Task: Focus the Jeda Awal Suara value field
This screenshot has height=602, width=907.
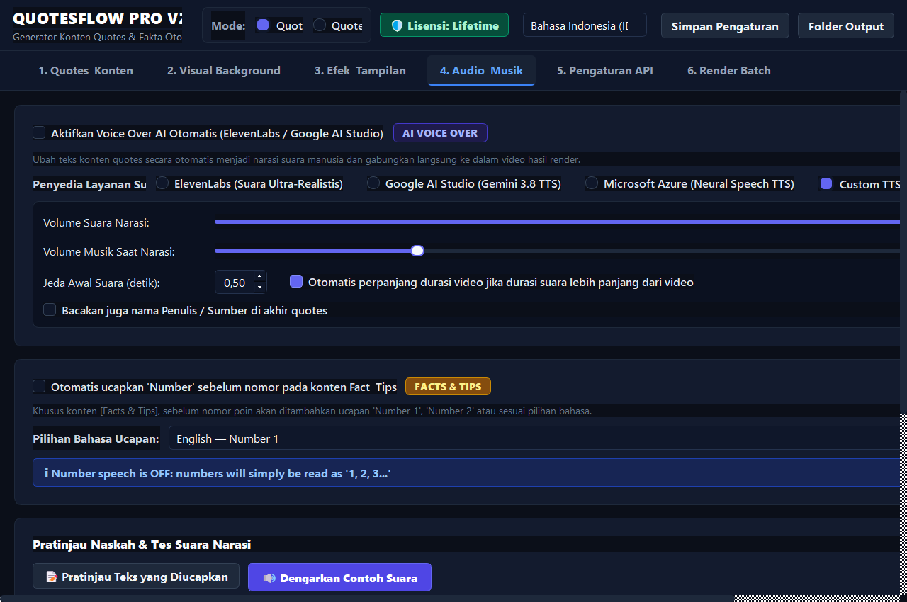Action: (x=234, y=283)
